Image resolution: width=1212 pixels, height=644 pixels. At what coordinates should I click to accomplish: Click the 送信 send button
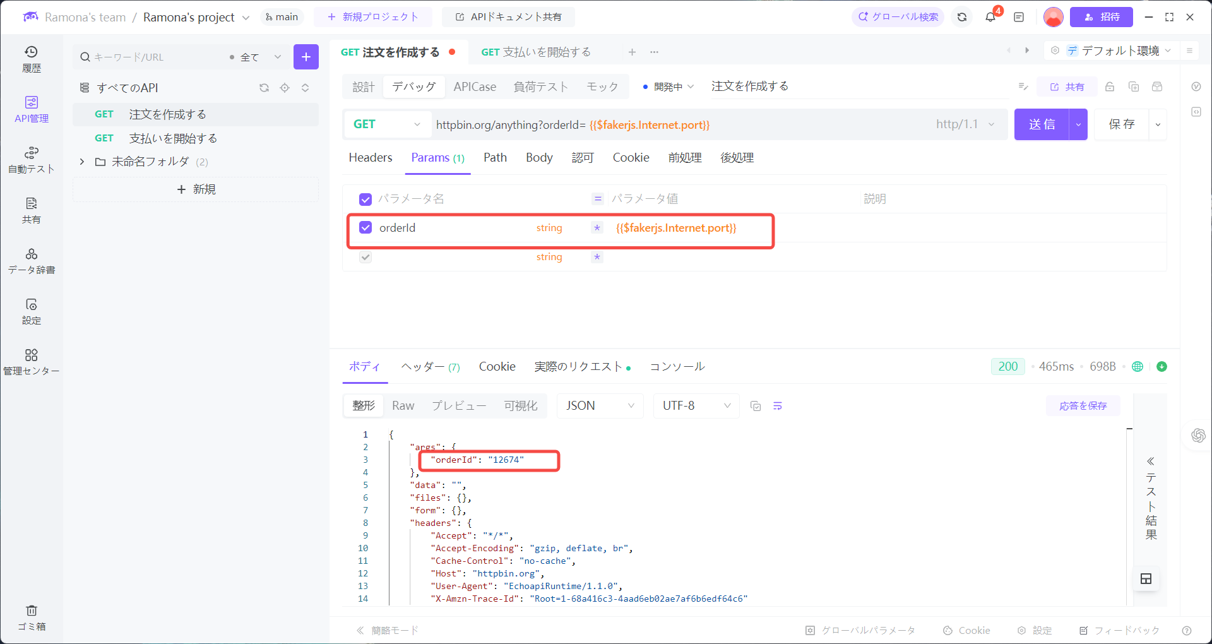1042,124
